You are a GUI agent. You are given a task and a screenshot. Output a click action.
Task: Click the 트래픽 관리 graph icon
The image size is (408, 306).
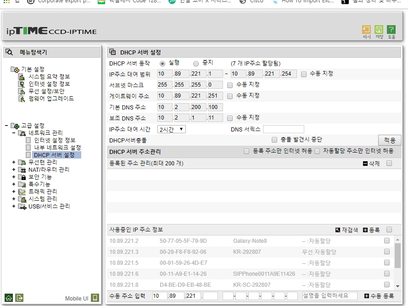pos(22,192)
